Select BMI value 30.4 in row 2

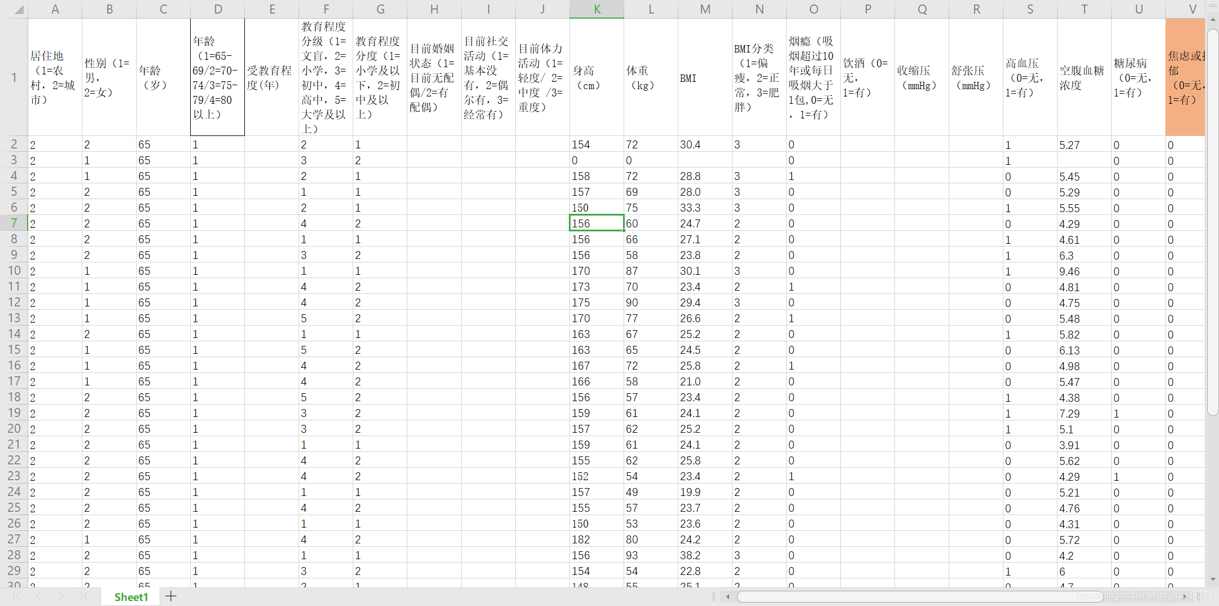pyautogui.click(x=705, y=144)
